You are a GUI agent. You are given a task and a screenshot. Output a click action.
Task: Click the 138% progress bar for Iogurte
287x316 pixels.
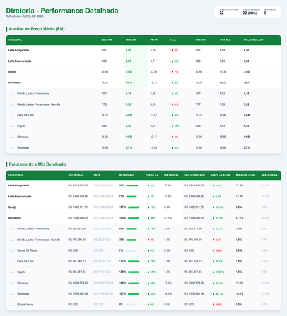(x=134, y=272)
